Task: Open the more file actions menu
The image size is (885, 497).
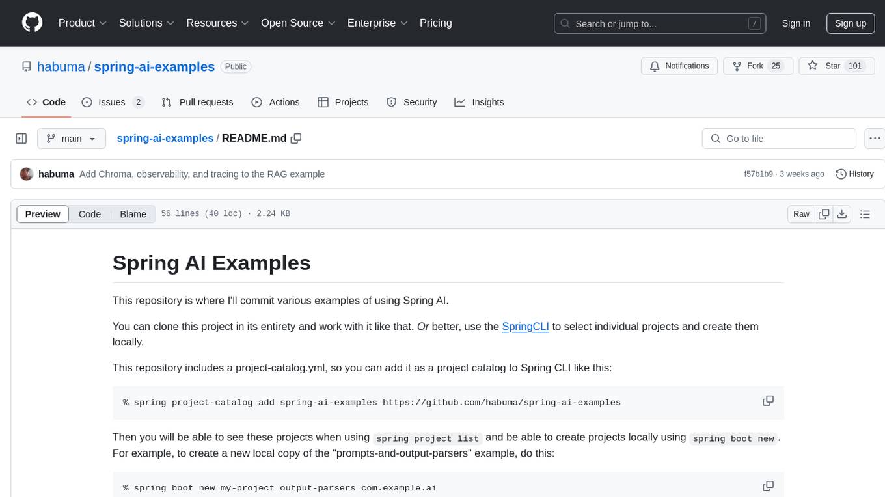Action: point(875,139)
